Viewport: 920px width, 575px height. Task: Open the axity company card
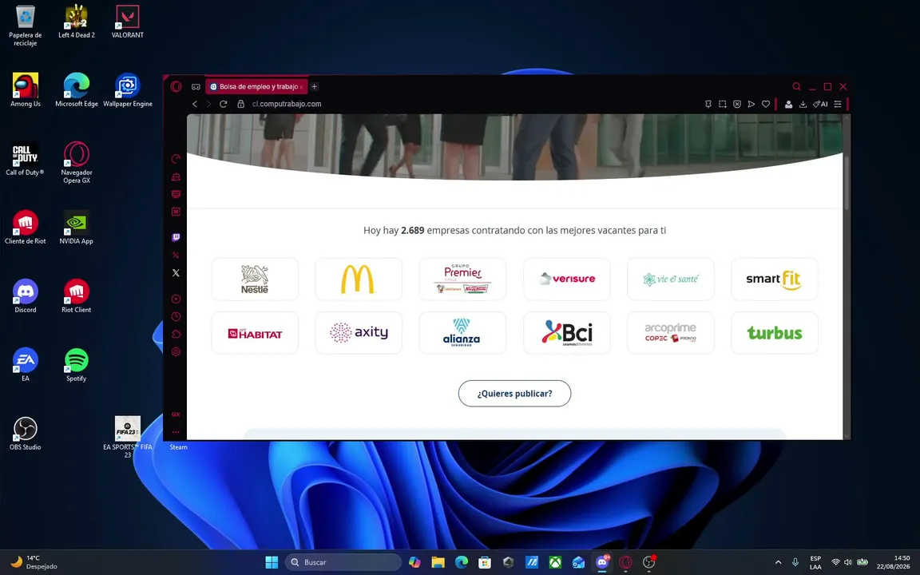click(x=359, y=333)
